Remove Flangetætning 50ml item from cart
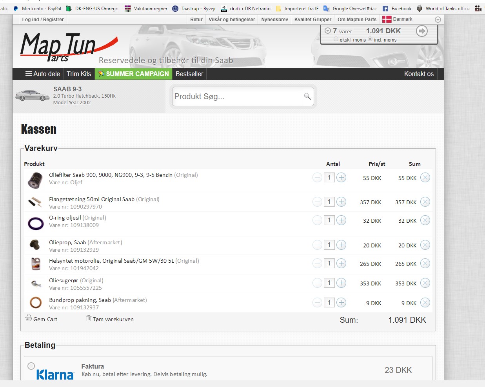The width and height of the screenshot is (485, 387). (x=425, y=202)
